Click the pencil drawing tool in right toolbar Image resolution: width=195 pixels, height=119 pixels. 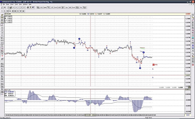pyautogui.click(x=193, y=17)
